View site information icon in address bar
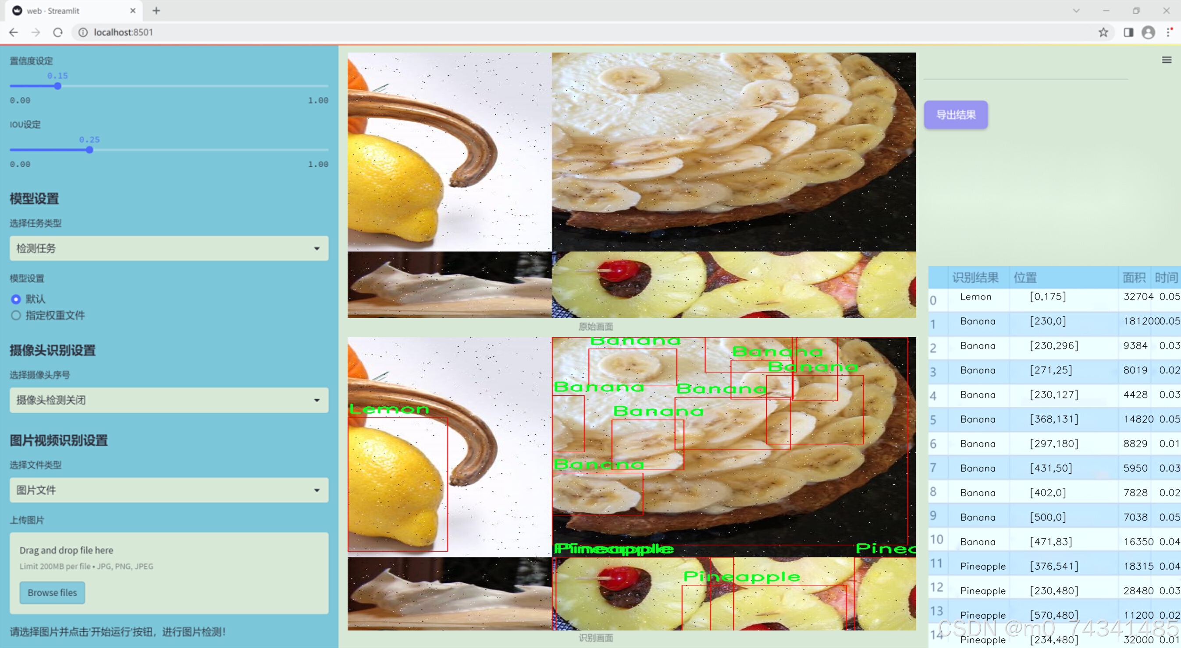Screen dimensions: 1181x648 point(83,32)
